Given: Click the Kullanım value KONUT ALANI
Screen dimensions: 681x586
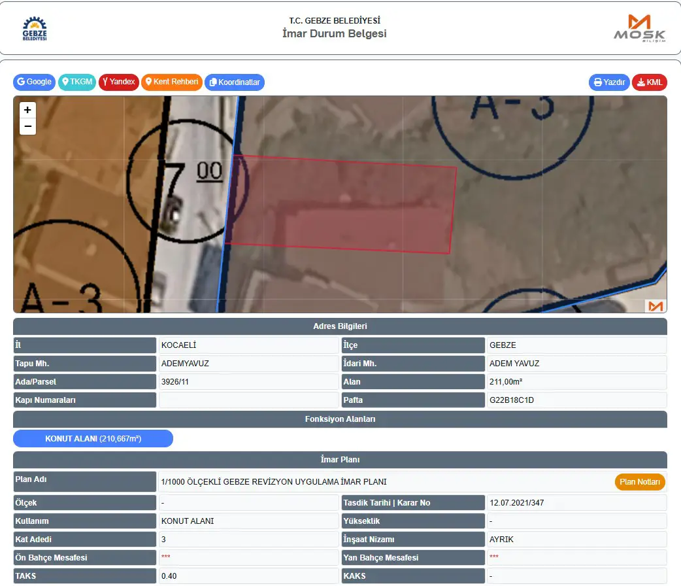Looking at the screenshot, I should point(187,521).
